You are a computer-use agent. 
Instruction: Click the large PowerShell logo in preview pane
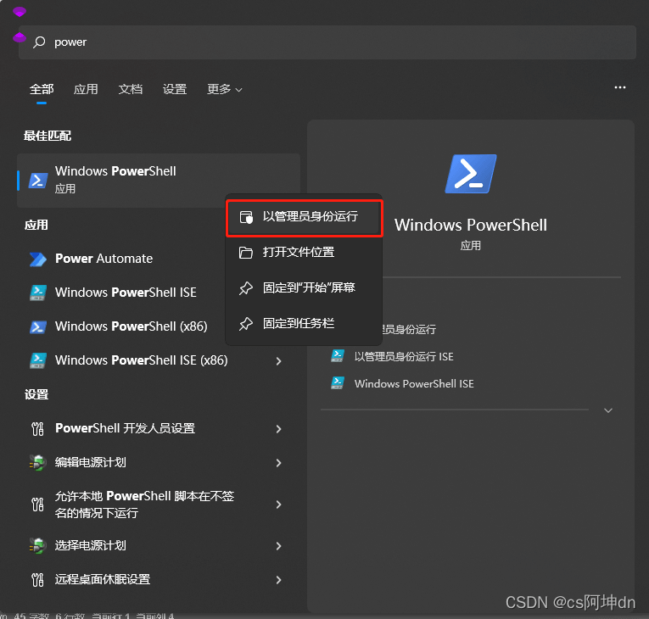[471, 174]
